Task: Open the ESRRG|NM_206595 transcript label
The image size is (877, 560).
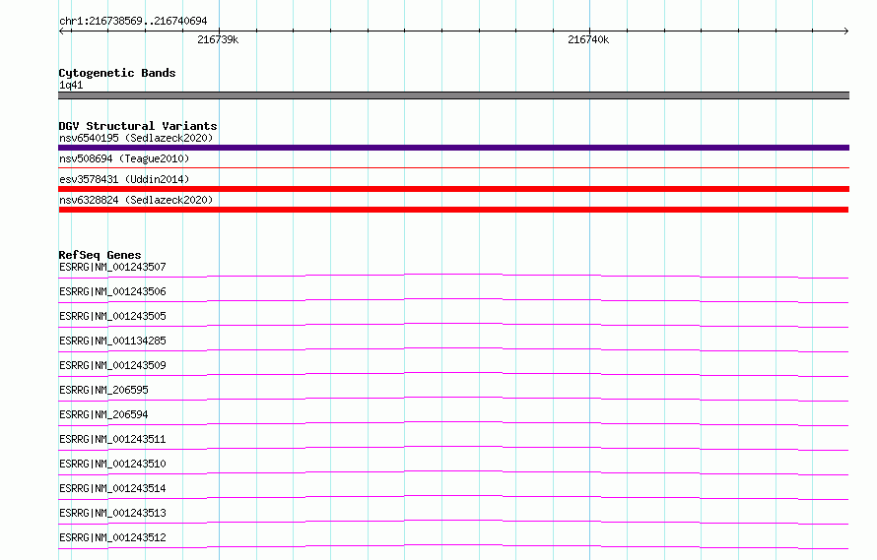Action: coord(103,390)
